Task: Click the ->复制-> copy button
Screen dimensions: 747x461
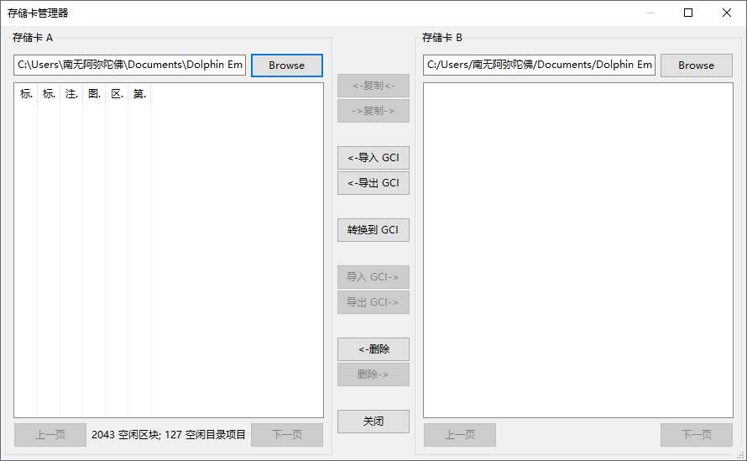Action: click(x=373, y=111)
